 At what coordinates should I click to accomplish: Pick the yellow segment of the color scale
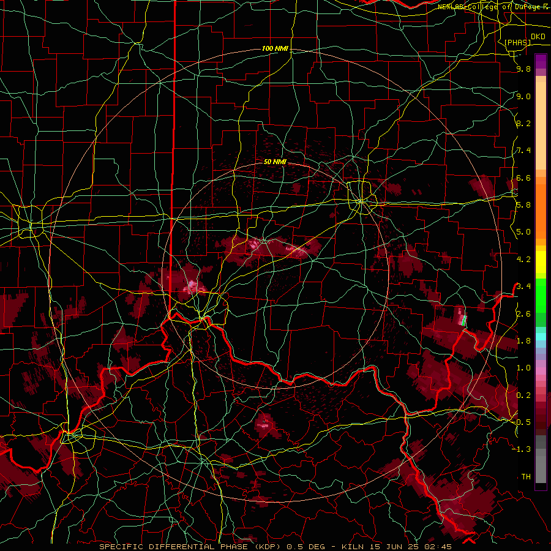(x=541, y=262)
